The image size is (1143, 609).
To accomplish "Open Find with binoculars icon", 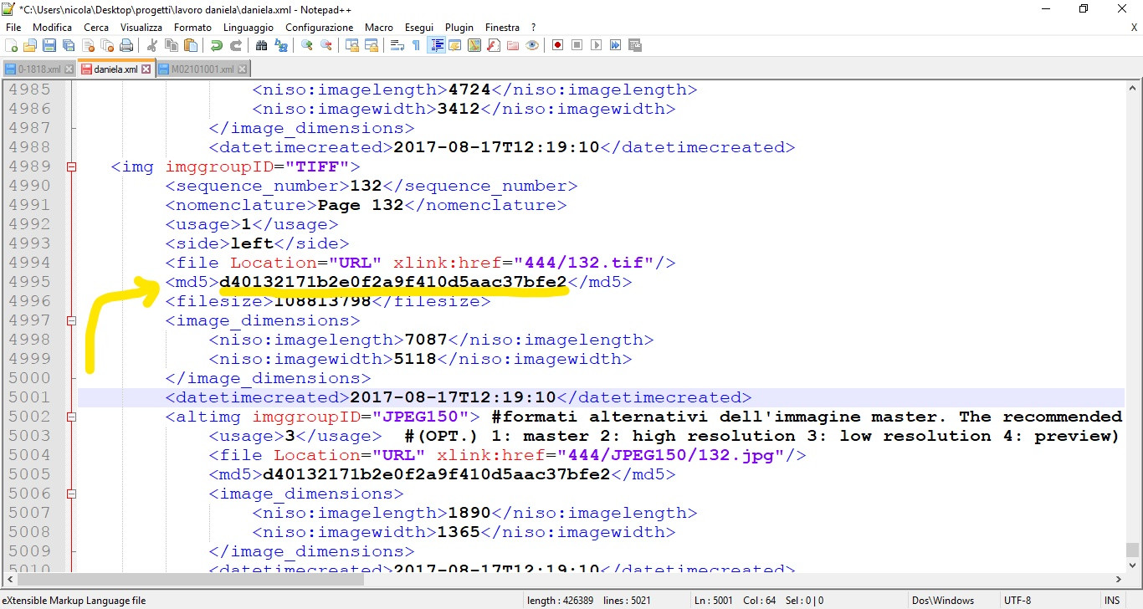I will pyautogui.click(x=262, y=45).
